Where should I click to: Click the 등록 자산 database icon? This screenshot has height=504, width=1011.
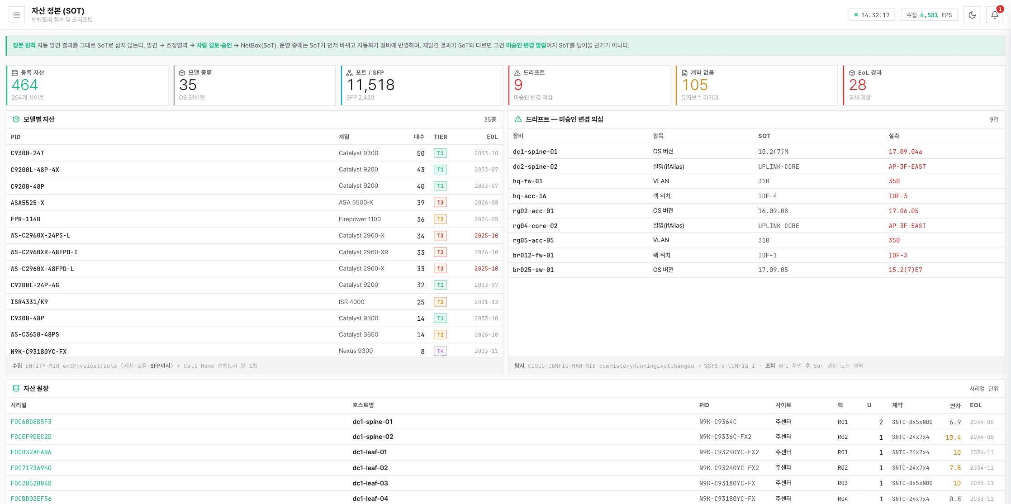coord(15,73)
